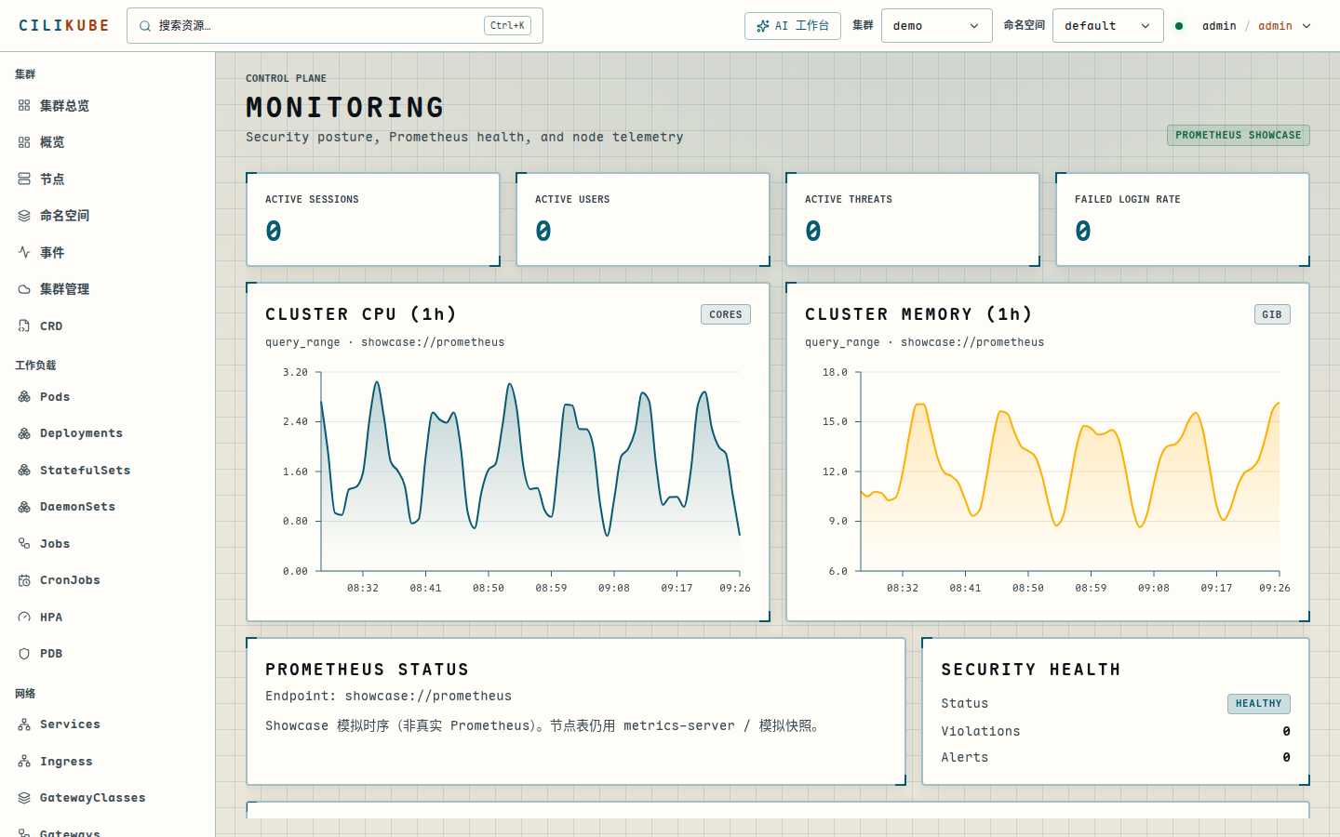Viewport: 1340px width, 837px height.
Task: Open the 命名空间 default namespace dropdown
Action: click(1108, 26)
